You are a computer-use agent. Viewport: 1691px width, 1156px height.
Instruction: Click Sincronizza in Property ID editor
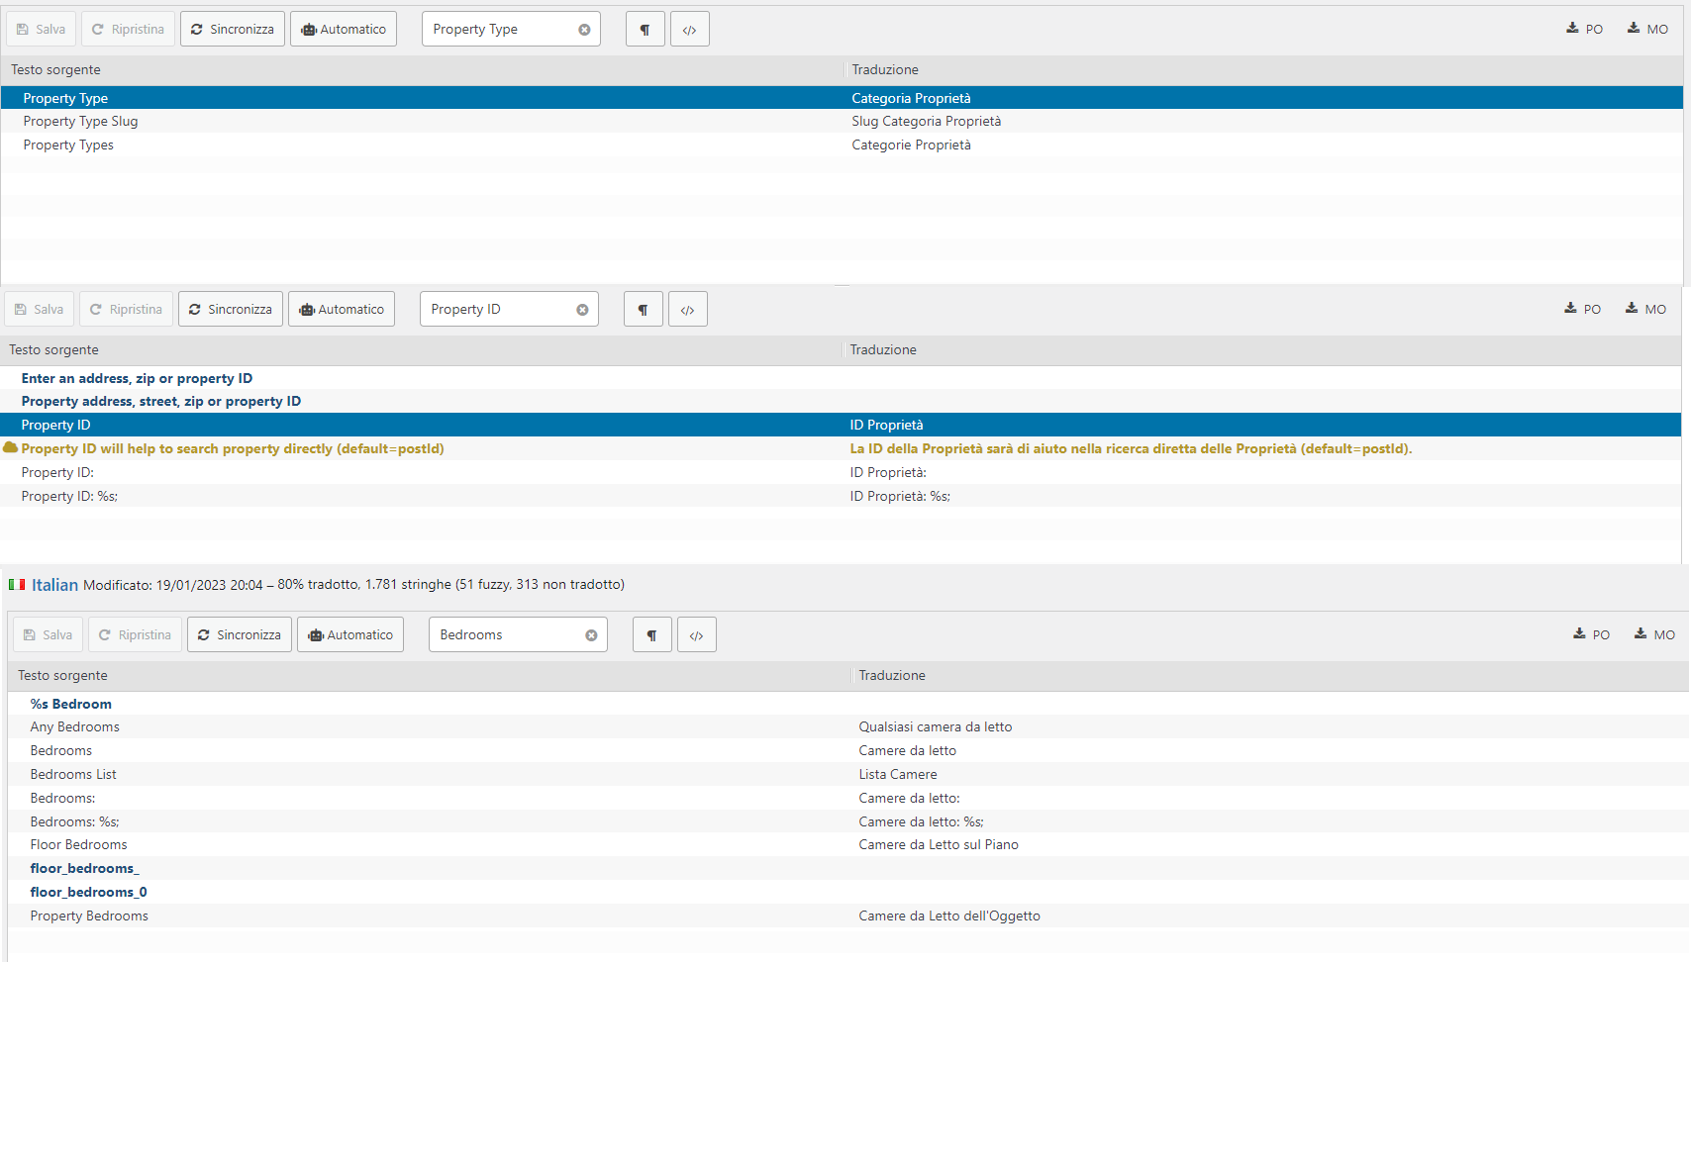(231, 310)
